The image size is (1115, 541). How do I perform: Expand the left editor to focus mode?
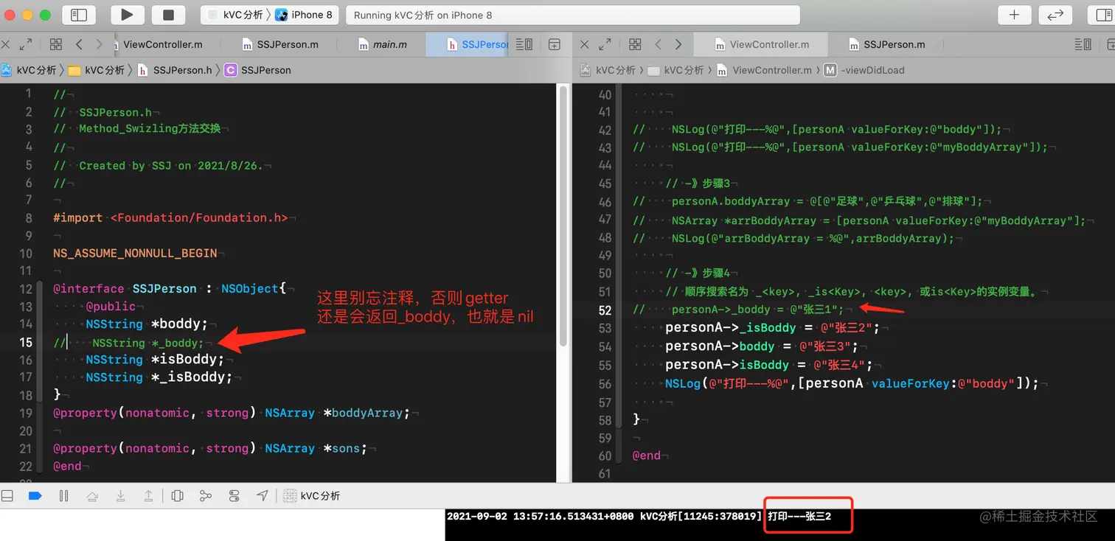26,44
